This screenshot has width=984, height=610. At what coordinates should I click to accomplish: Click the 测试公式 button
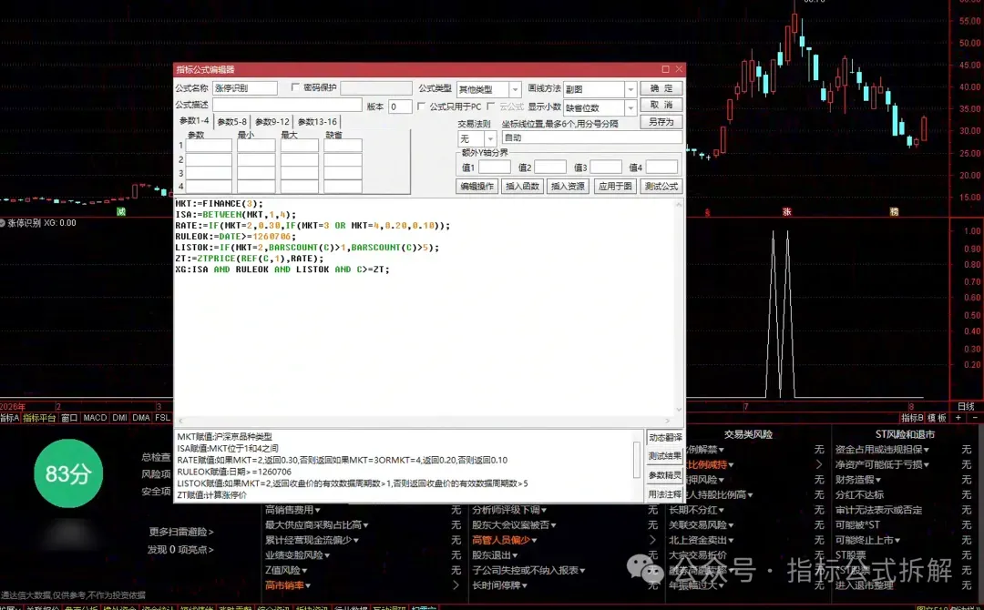click(x=661, y=187)
